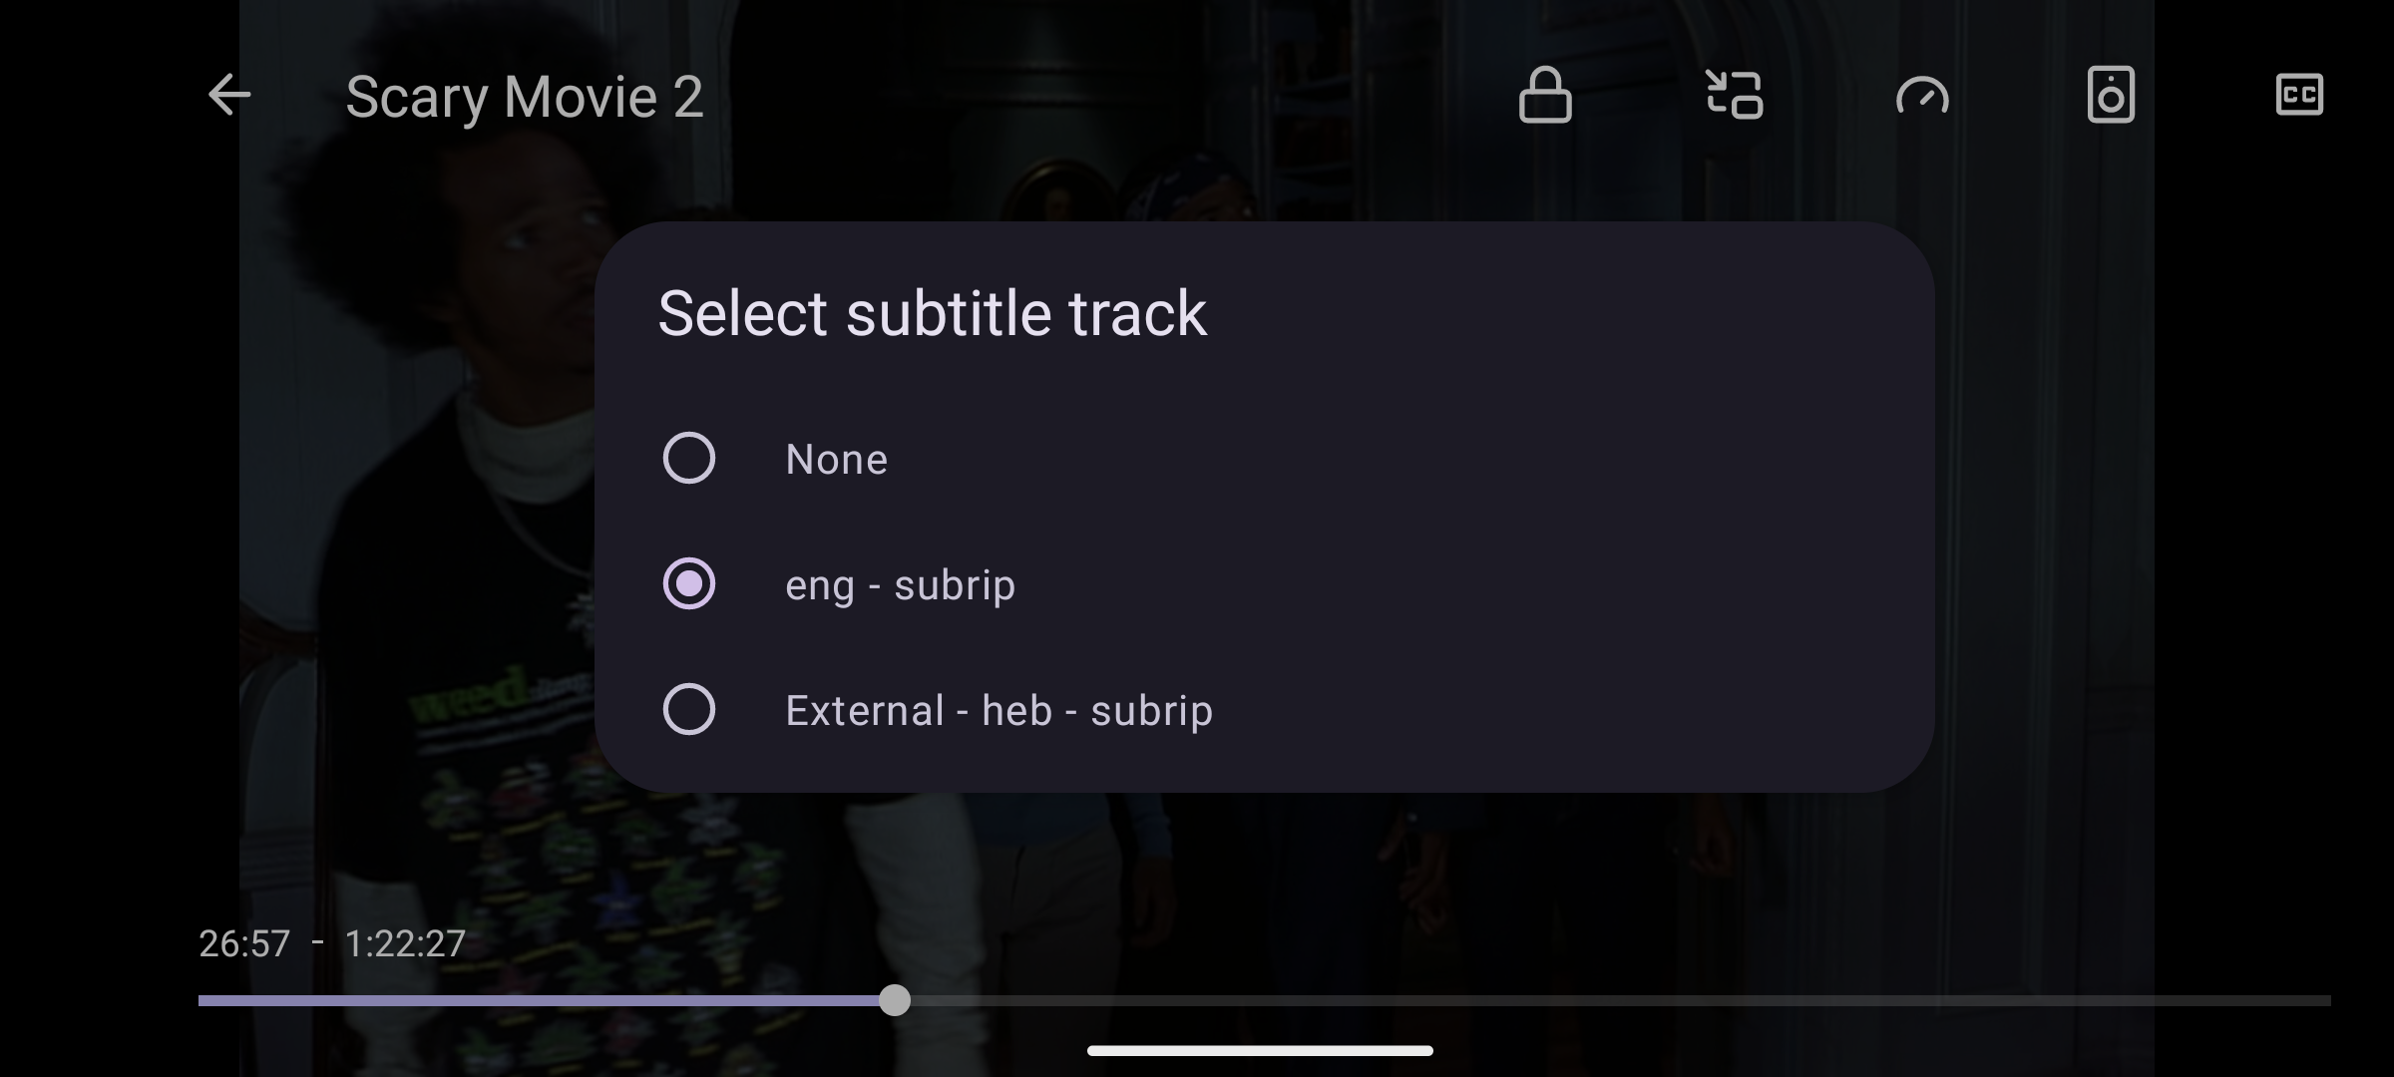
Task: Click the seek bar to jump playback position
Action: coord(1496,1000)
